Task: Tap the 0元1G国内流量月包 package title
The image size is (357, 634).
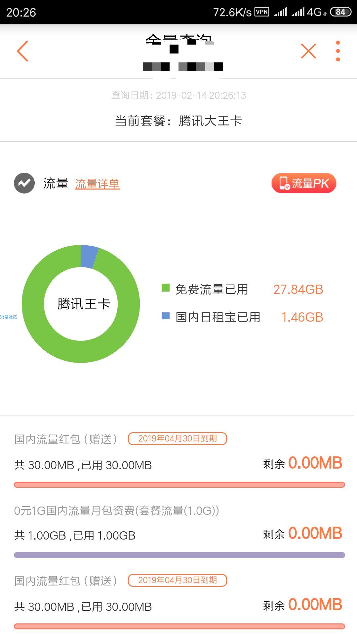Action: [116, 511]
